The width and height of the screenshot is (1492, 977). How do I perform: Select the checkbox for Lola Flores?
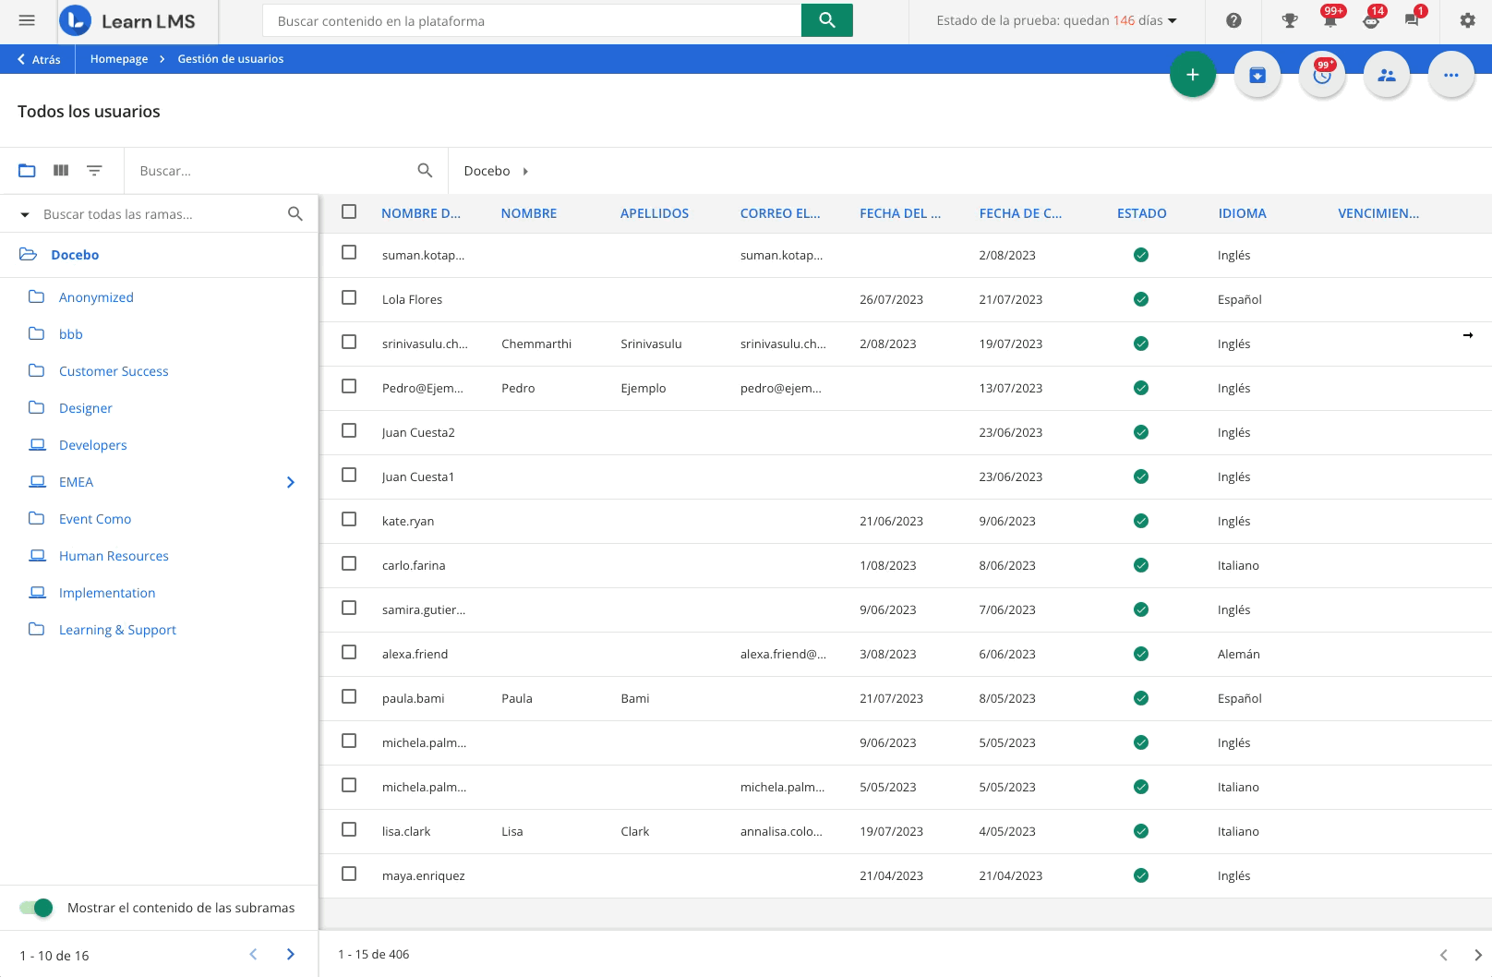349,297
